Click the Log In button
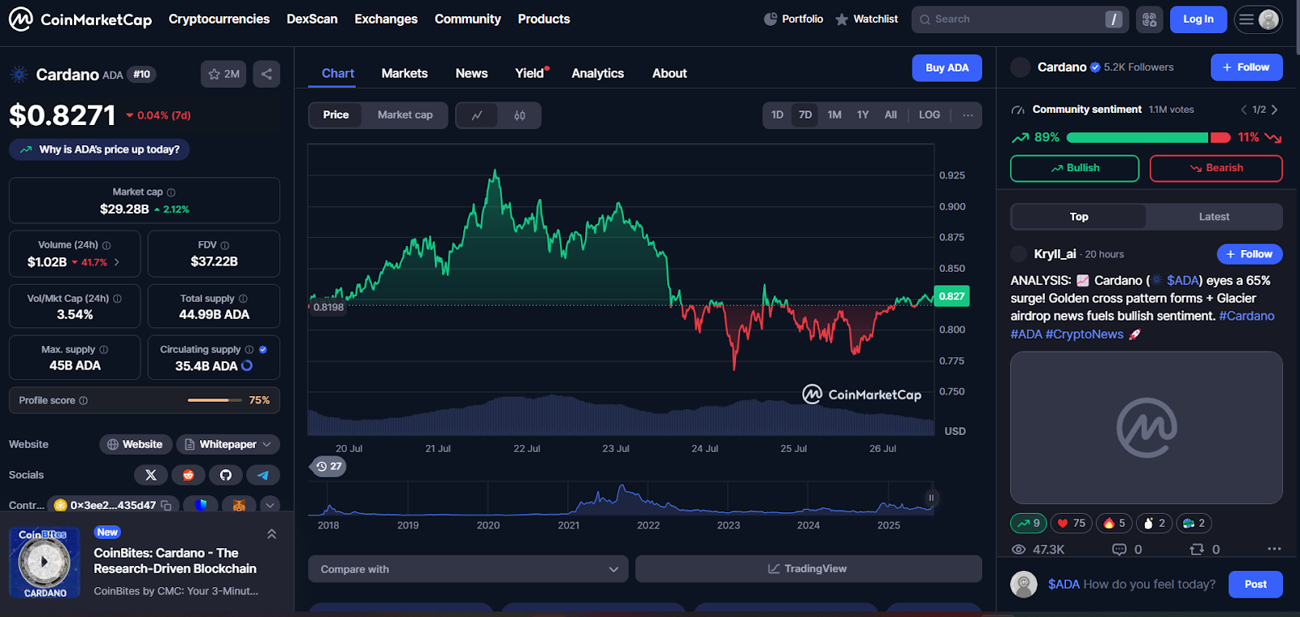 tap(1198, 19)
